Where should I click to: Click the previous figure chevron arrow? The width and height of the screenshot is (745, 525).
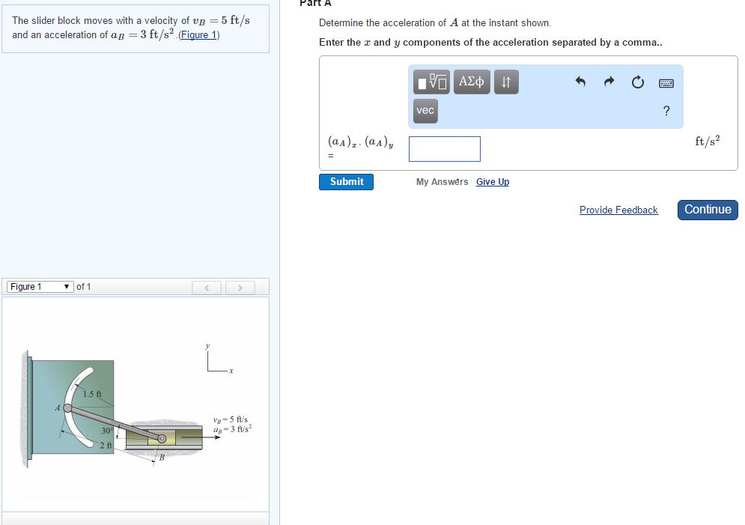click(x=207, y=287)
